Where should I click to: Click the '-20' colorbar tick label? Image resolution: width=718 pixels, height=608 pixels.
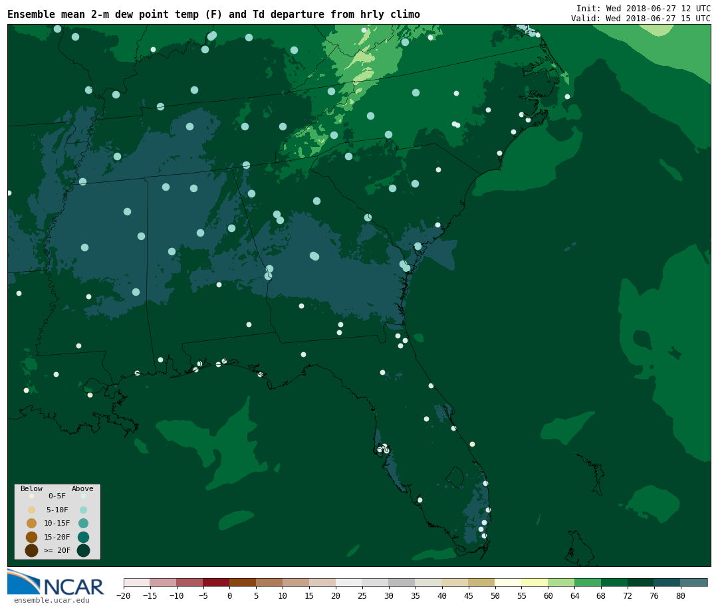(x=124, y=595)
